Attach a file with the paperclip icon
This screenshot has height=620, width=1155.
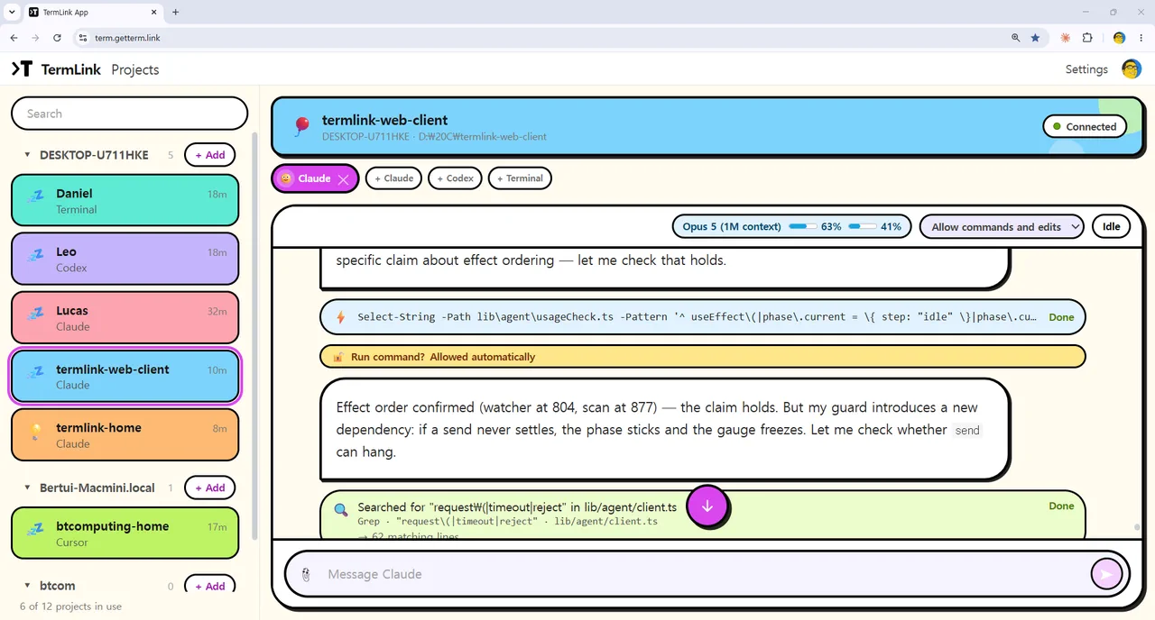point(306,574)
